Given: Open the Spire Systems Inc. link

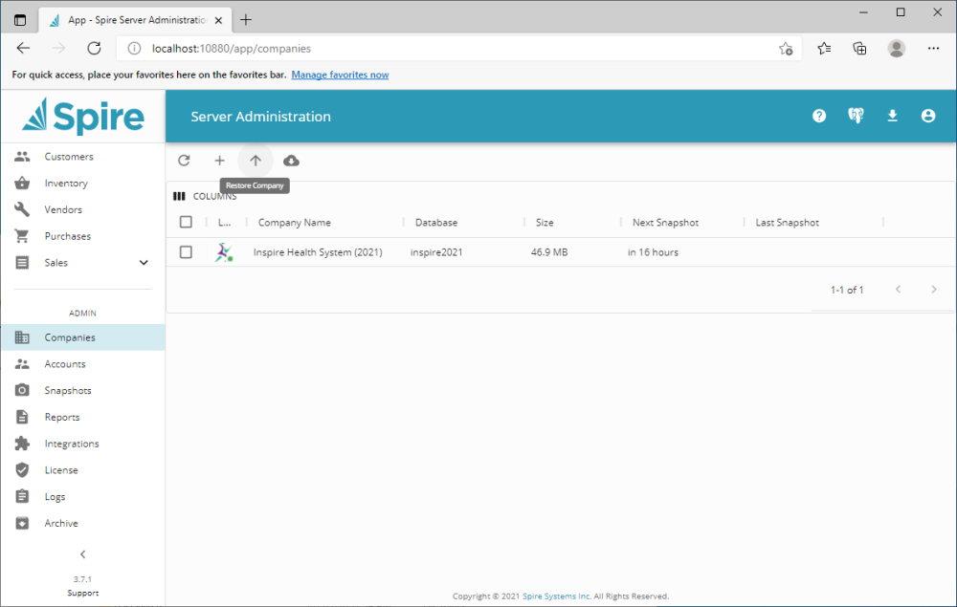Looking at the screenshot, I should click(x=557, y=596).
